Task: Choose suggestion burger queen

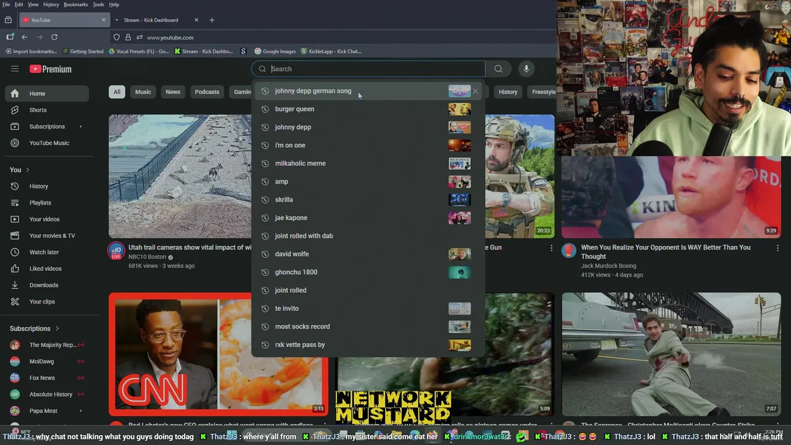Action: coord(367,109)
